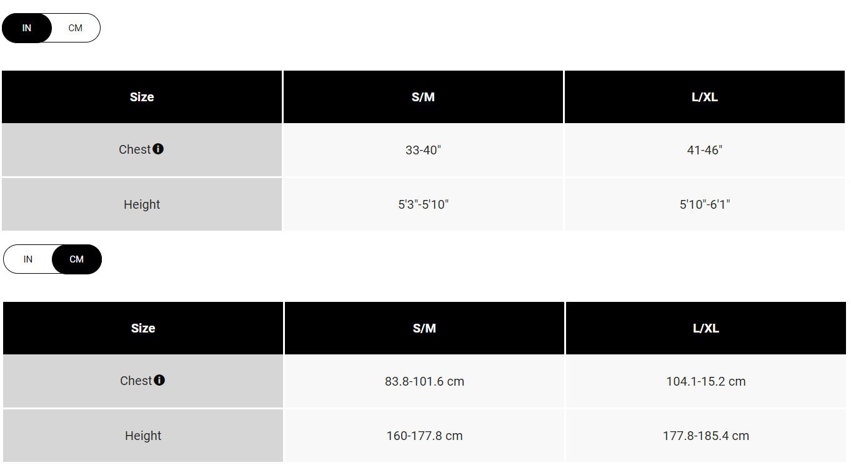Screen dimensions: 851x470
Task: Click the Chest info icon in inches table
Action: pyautogui.click(x=158, y=149)
